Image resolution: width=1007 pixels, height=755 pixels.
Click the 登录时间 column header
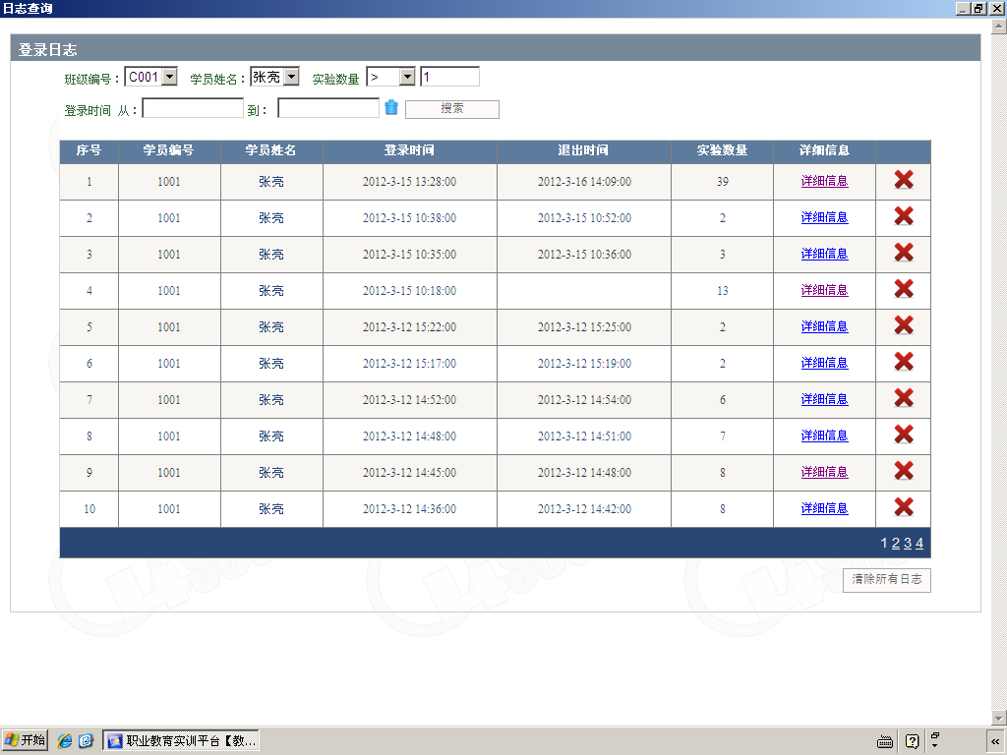point(410,150)
